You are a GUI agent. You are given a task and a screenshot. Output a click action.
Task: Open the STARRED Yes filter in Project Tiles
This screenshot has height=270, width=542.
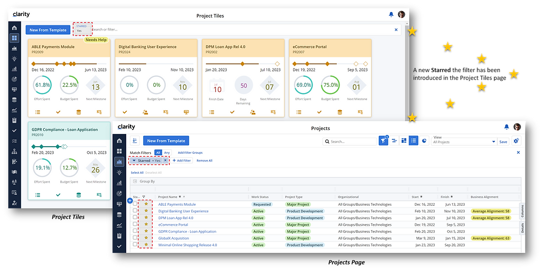82,29
